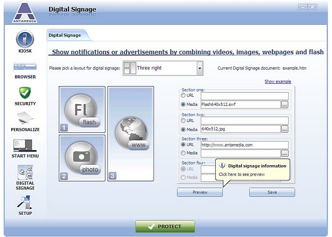Viewport: 332px width, 237px height.
Task: Minimize the Digital Signage window
Action: pyautogui.click(x=303, y=7)
